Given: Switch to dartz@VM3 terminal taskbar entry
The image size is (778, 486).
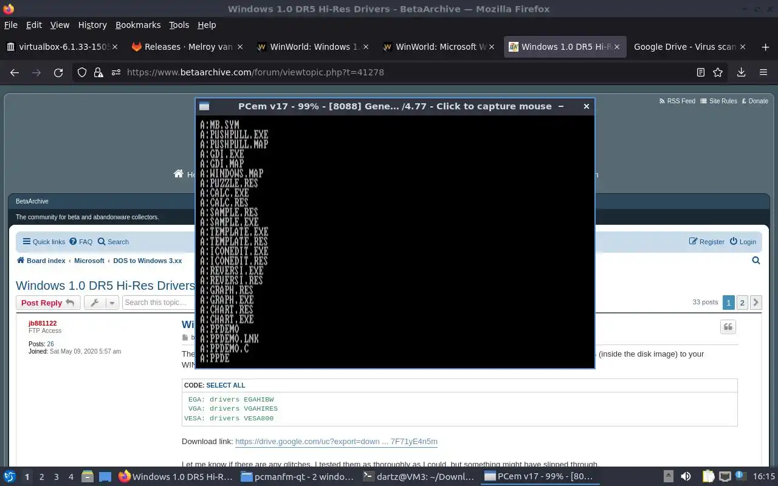Looking at the screenshot, I should click(x=418, y=477).
